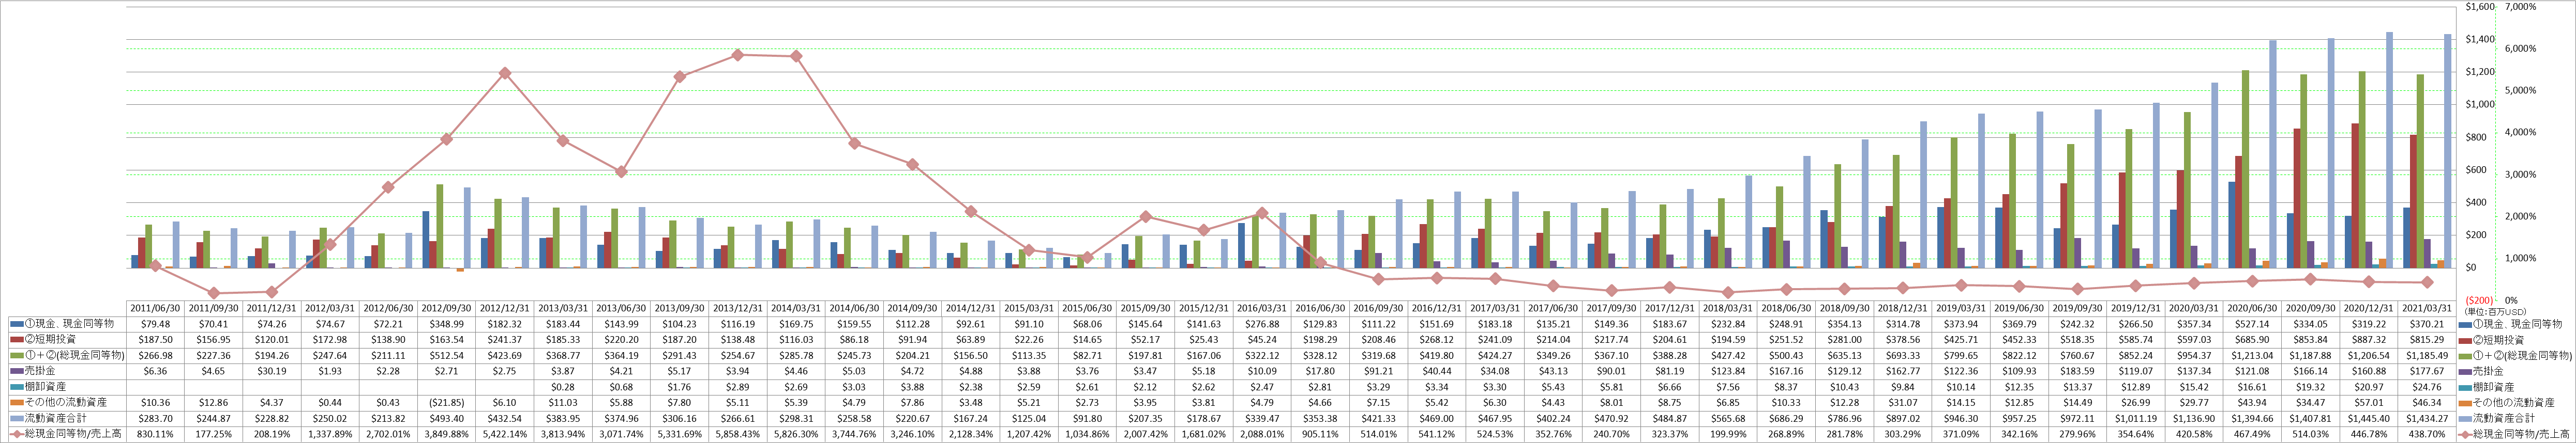Image resolution: width=2576 pixels, height=443 pixels.
Task: Click the 2018/06/30 date column header
Action: click(x=1786, y=308)
